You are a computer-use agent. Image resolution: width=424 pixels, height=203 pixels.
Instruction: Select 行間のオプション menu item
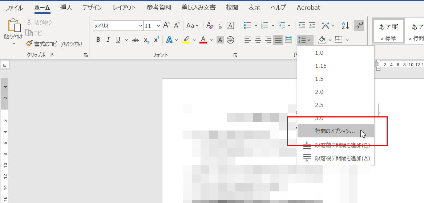click(x=335, y=131)
